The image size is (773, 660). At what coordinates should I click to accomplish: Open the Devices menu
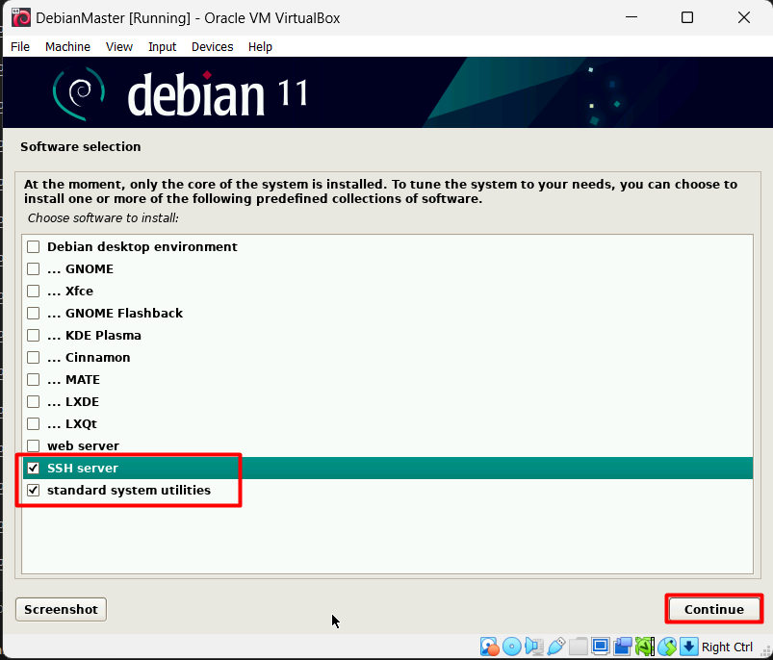pyautogui.click(x=213, y=47)
